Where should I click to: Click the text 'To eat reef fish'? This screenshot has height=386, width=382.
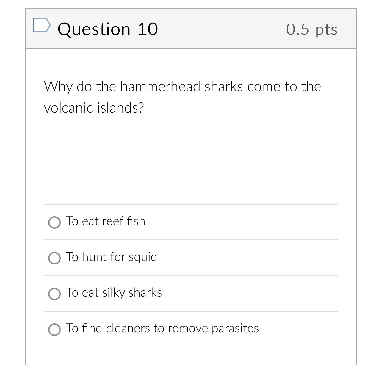pyautogui.click(x=106, y=221)
